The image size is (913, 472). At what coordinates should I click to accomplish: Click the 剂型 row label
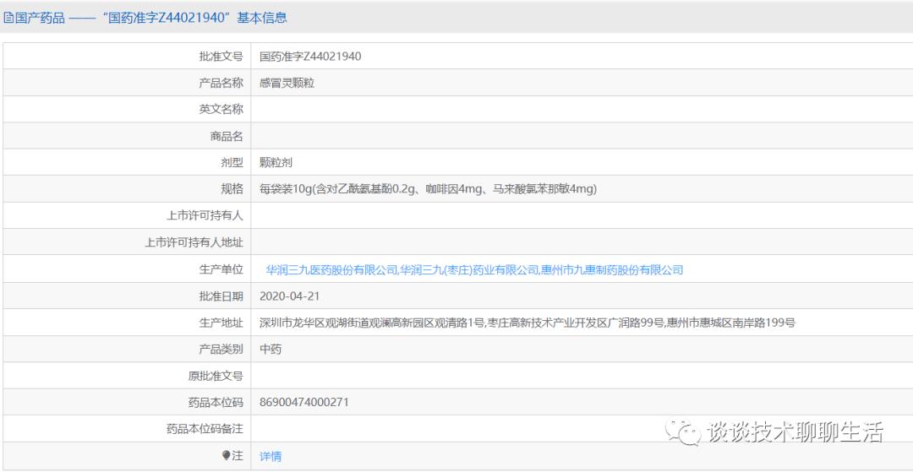coord(232,163)
